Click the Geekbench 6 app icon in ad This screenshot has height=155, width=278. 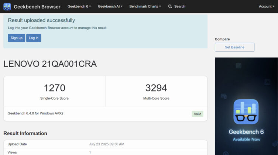point(246,111)
